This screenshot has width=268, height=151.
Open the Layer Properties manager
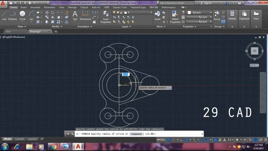(x=106, y=17)
